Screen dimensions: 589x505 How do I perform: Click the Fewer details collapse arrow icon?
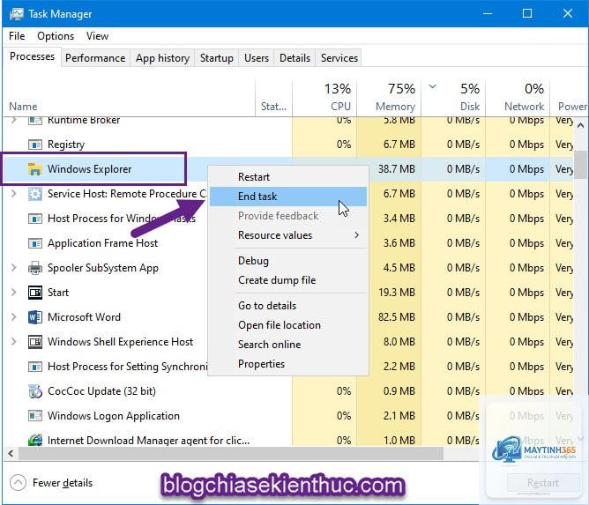point(18,483)
